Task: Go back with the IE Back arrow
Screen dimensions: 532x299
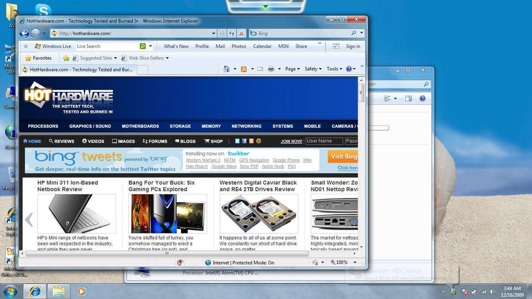Action: 24,33
